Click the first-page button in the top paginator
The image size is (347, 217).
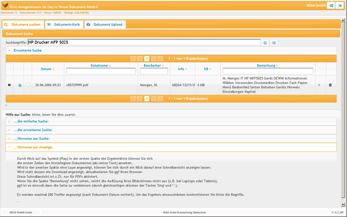coord(133,59)
